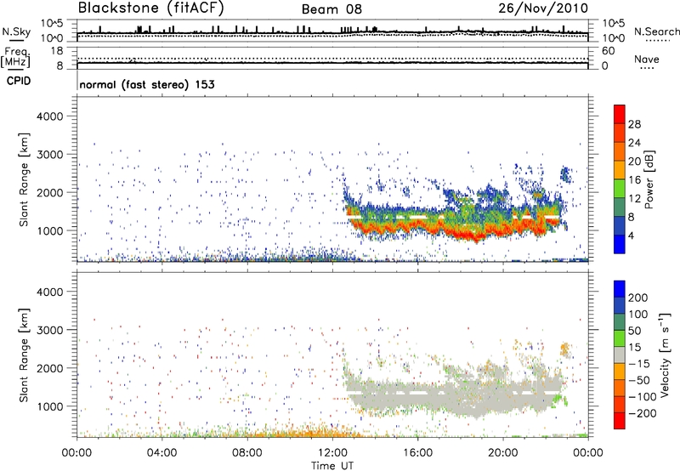Image resolution: width=680 pixels, height=471 pixels.
Task: Click '16:00' on the time axis
Action: (x=417, y=453)
